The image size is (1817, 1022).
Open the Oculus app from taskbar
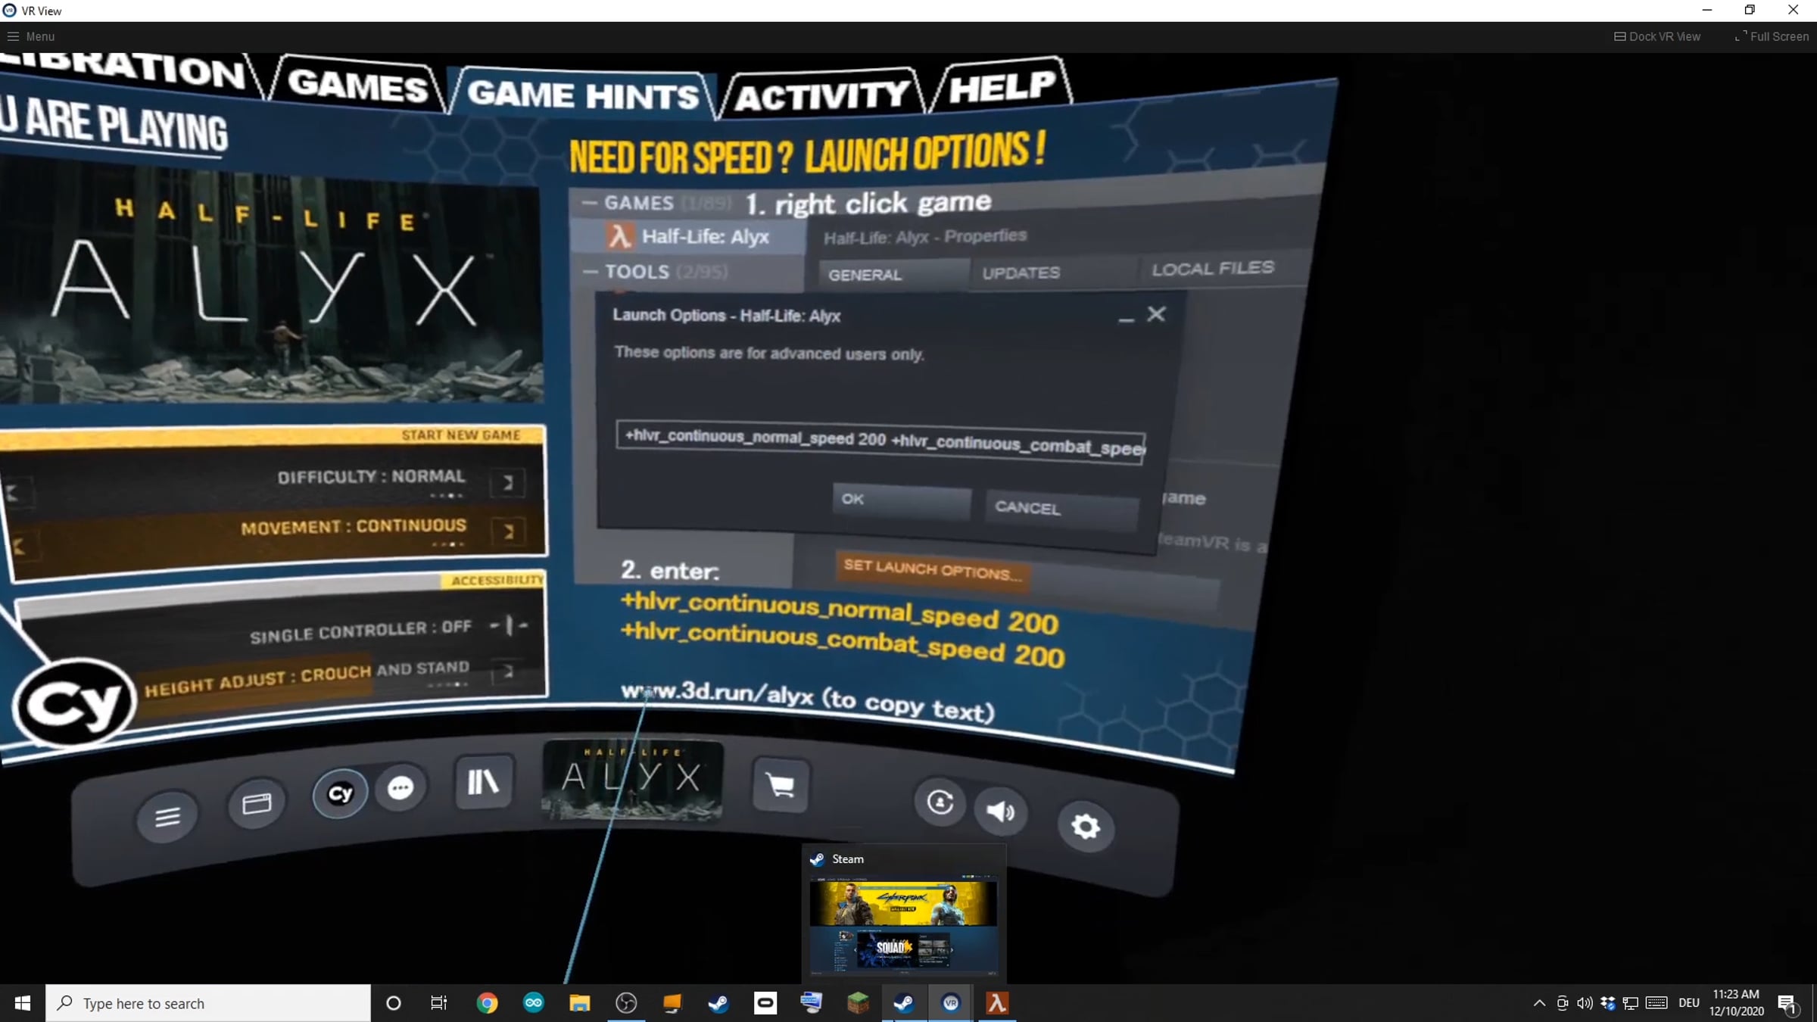(x=765, y=1004)
